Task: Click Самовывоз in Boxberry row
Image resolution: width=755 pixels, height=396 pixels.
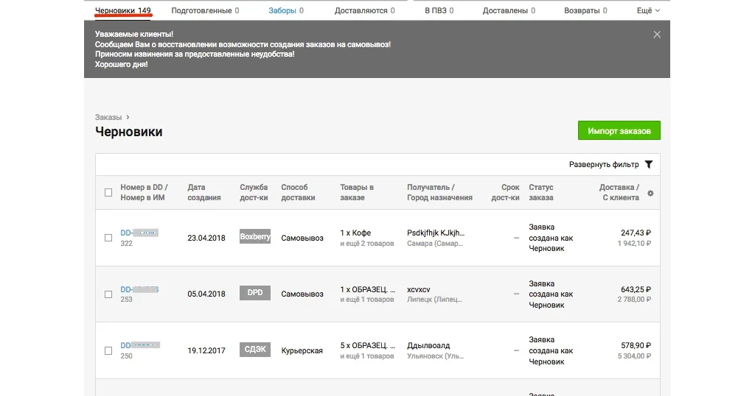Action: tap(302, 238)
